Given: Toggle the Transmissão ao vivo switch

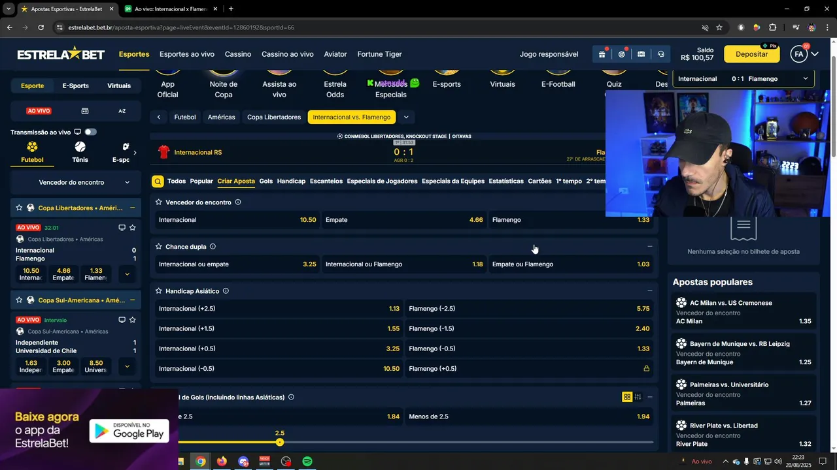Looking at the screenshot, I should tap(90, 132).
